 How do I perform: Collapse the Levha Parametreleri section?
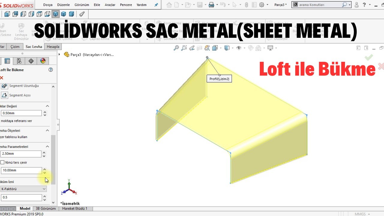(47, 146)
